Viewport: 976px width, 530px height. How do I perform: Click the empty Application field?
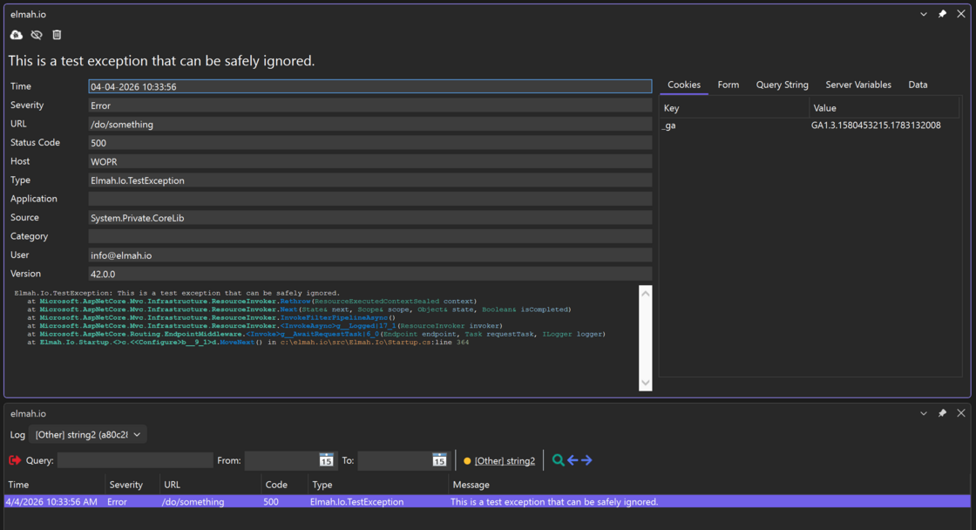pyautogui.click(x=369, y=199)
